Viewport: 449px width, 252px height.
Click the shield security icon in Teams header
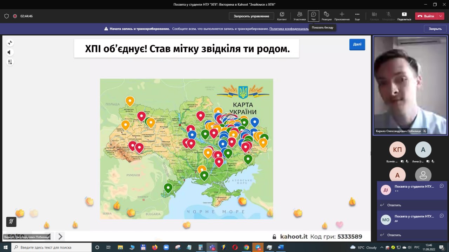pos(6,16)
